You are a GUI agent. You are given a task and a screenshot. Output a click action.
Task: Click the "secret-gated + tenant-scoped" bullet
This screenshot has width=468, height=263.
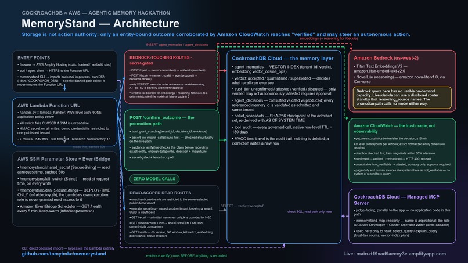point(152,157)
